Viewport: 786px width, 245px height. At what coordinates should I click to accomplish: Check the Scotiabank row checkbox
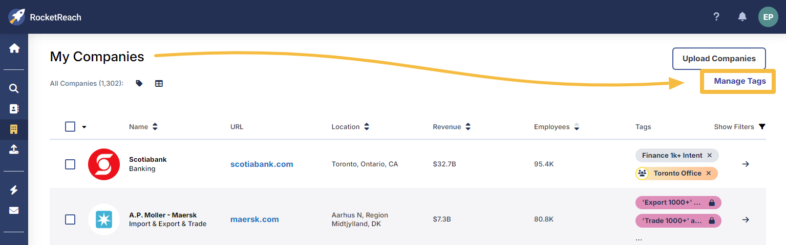click(70, 164)
